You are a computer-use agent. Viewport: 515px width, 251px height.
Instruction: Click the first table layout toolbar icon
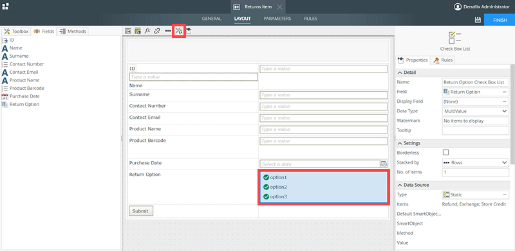point(128,31)
